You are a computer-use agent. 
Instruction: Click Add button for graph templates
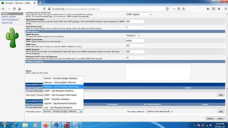click(x=221, y=95)
